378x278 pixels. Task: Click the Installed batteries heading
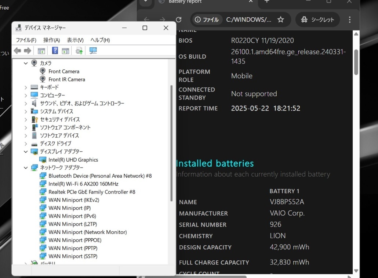pos(215,163)
